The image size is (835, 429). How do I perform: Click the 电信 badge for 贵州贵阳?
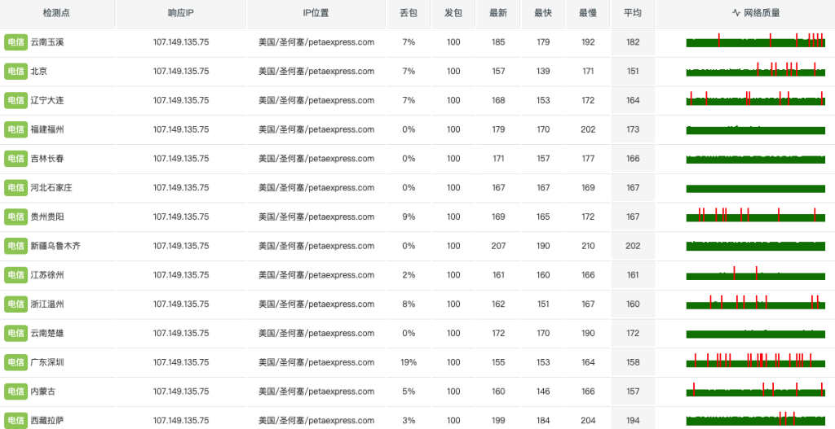[x=15, y=217]
